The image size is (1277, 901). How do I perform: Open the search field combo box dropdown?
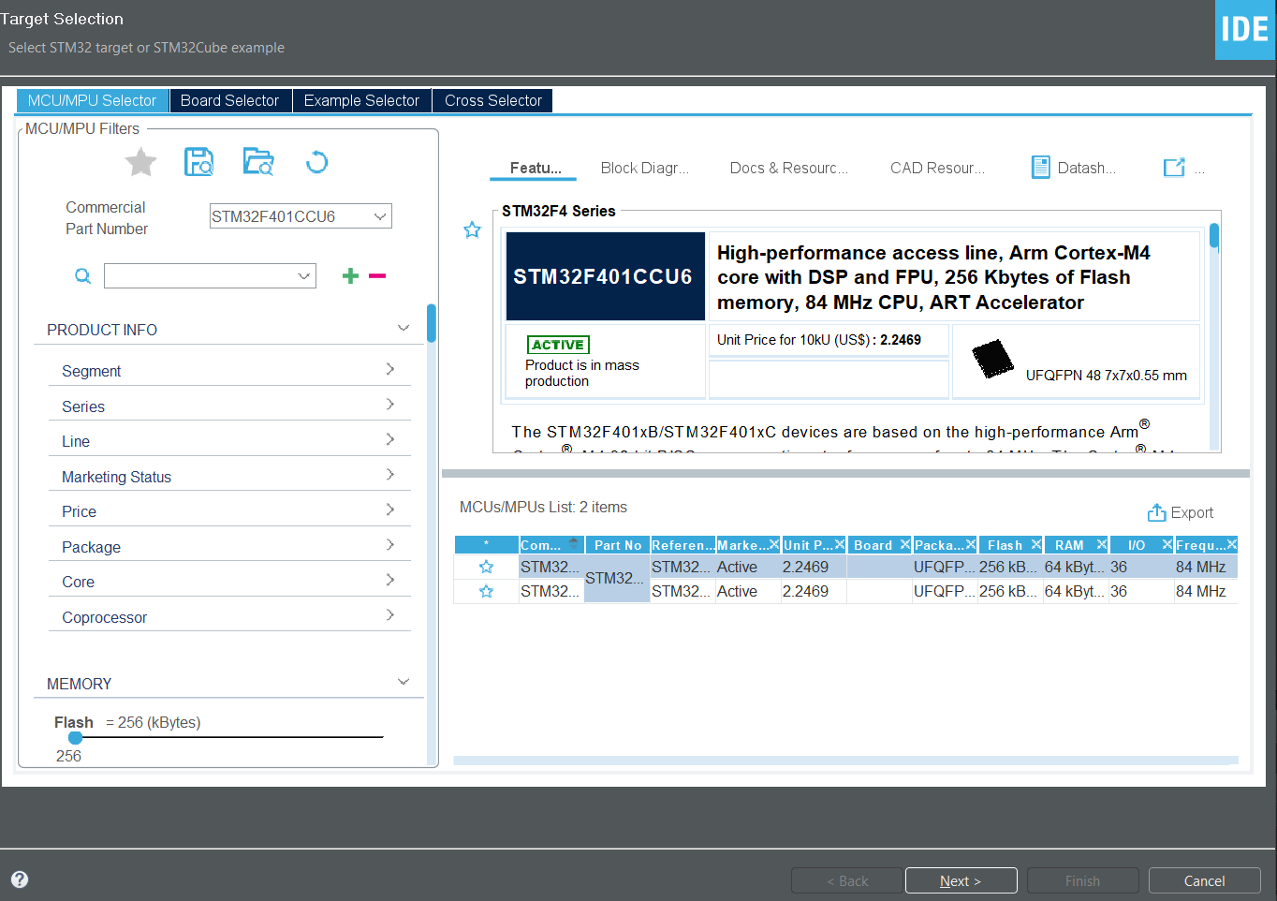(303, 275)
